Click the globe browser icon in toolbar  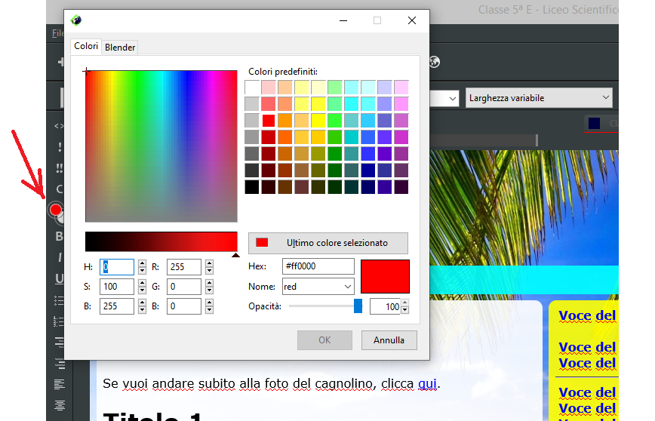(435, 62)
